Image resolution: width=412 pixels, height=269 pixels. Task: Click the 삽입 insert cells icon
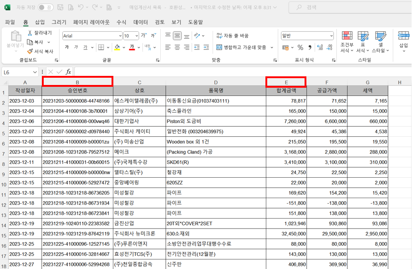pos(404,36)
